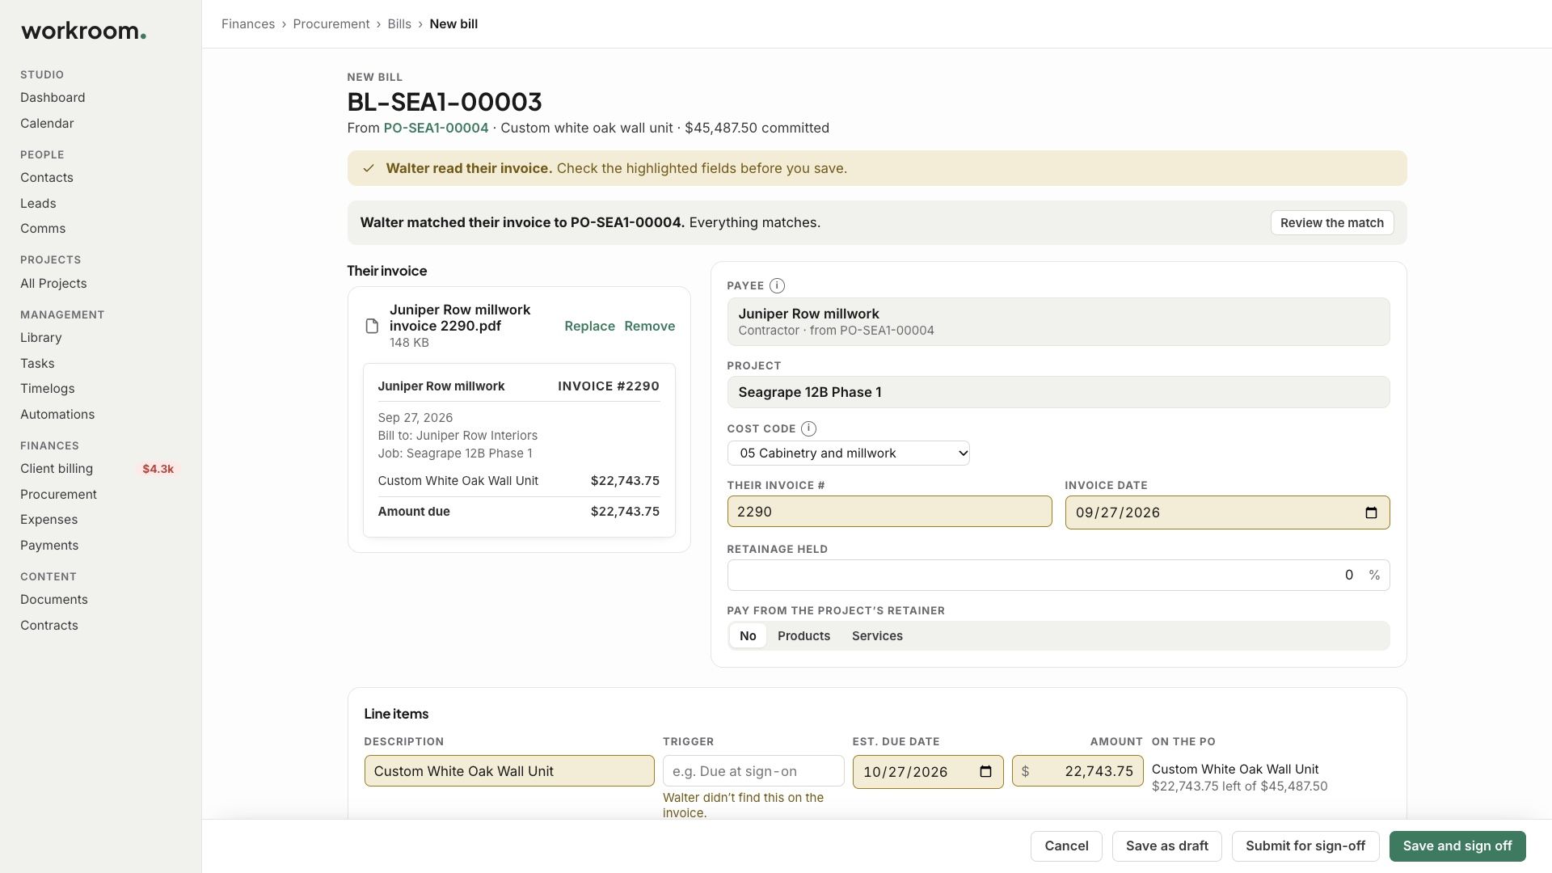Image resolution: width=1552 pixels, height=873 pixels.
Task: Open Comms in the sidebar
Action: [43, 228]
